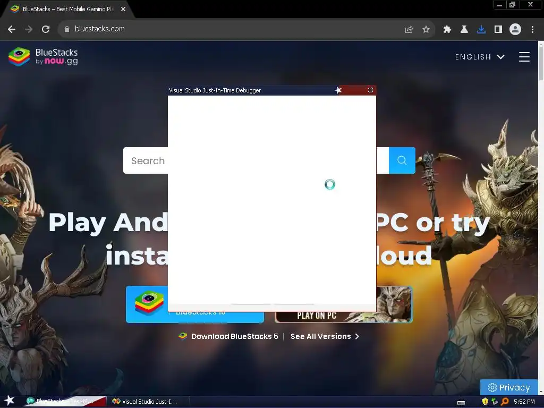Share this page via the share icon

409,30
